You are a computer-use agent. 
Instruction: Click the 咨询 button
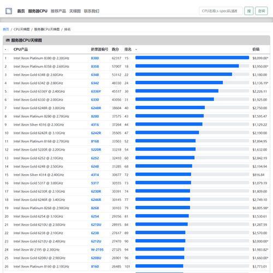click(262, 11)
